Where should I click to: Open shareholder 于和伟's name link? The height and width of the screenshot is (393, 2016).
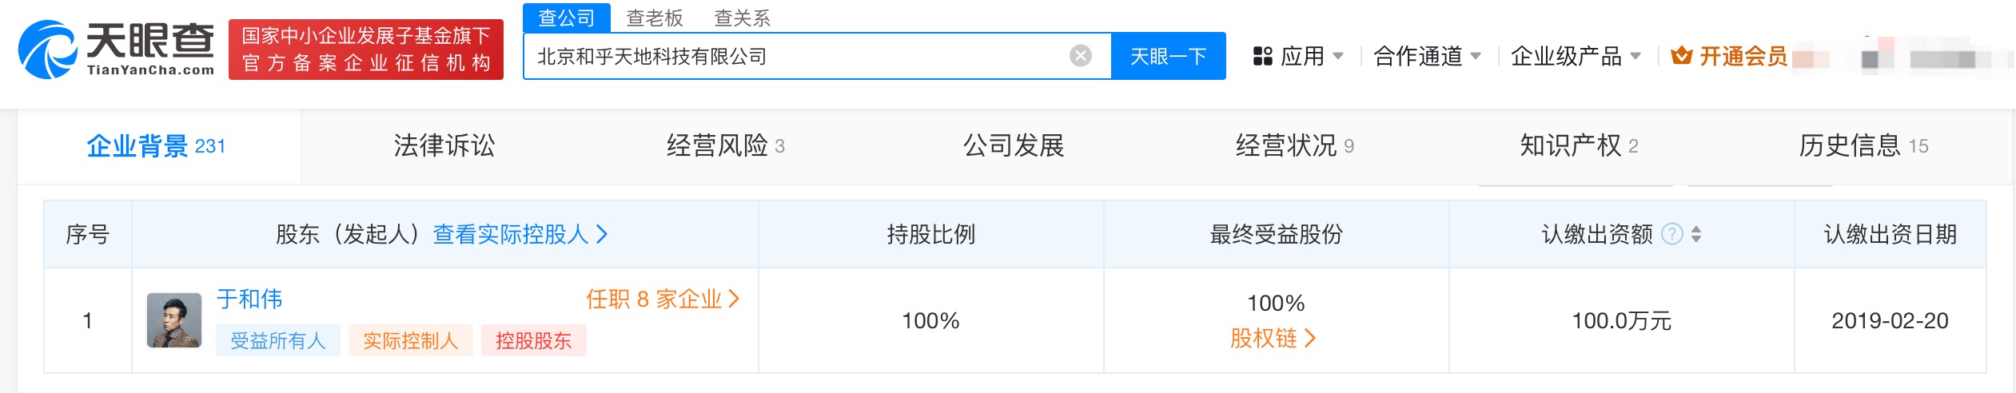coord(249,300)
